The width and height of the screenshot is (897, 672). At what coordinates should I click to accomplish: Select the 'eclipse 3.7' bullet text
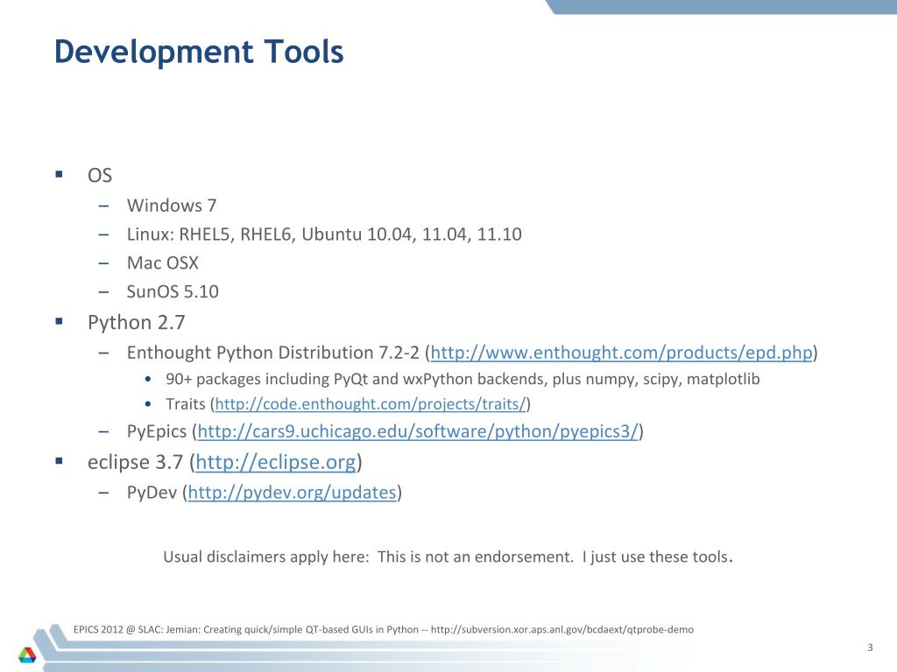point(135,462)
